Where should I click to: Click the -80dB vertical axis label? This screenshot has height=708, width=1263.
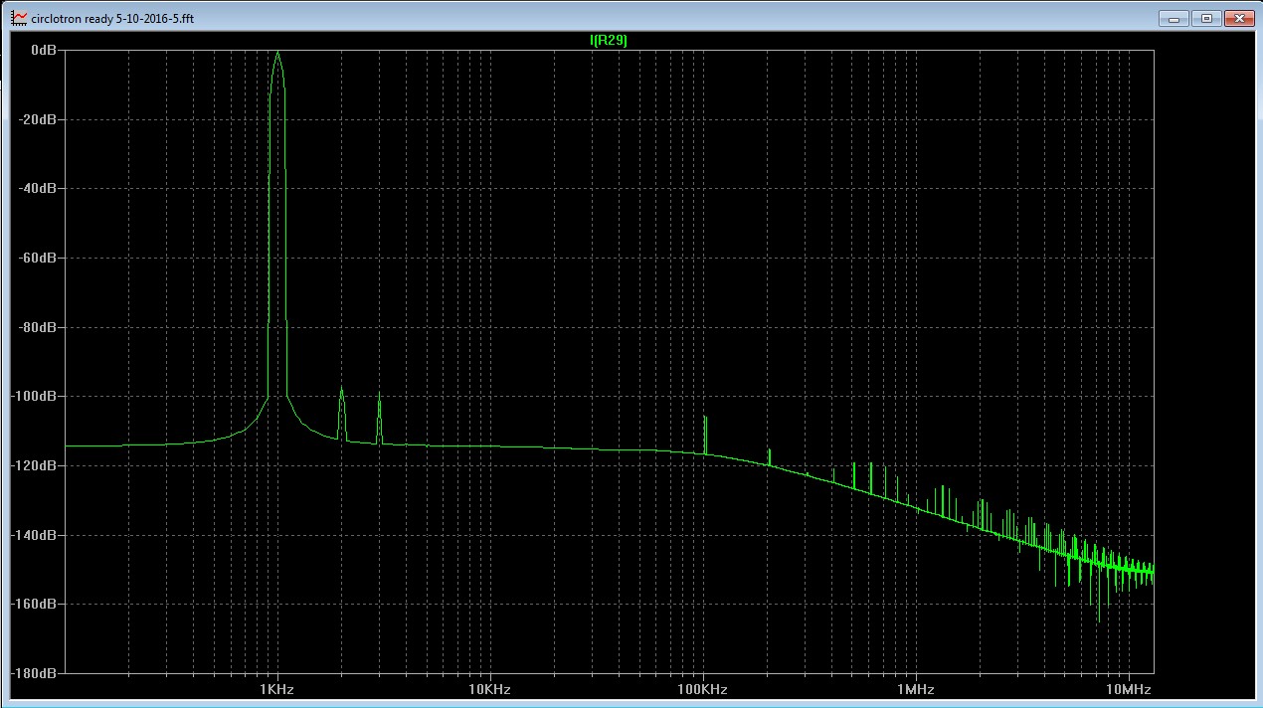pyautogui.click(x=36, y=326)
